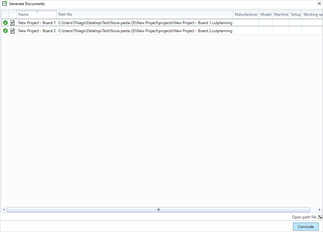Click green check icon for Board 2
Image resolution: width=323 pixels, height=232 pixels.
(5, 31)
